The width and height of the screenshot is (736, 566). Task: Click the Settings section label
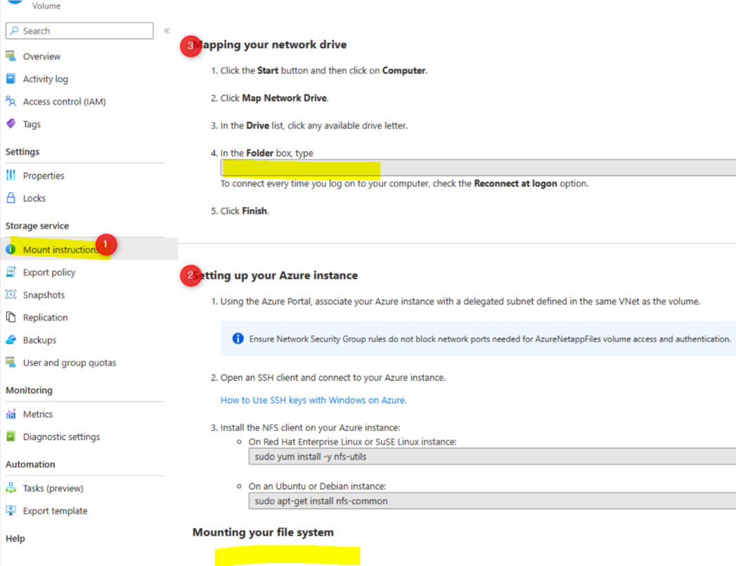pos(23,151)
